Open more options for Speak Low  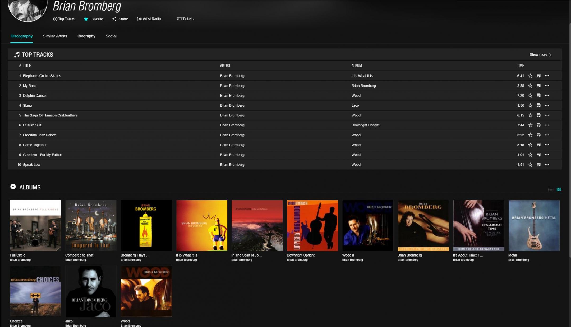(547, 165)
